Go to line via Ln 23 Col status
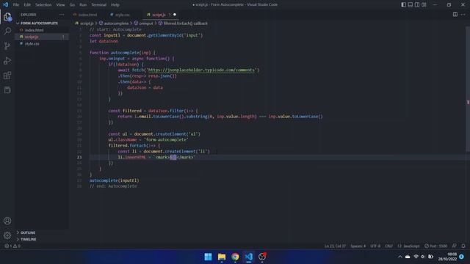This screenshot has height=264, width=470. [335, 246]
